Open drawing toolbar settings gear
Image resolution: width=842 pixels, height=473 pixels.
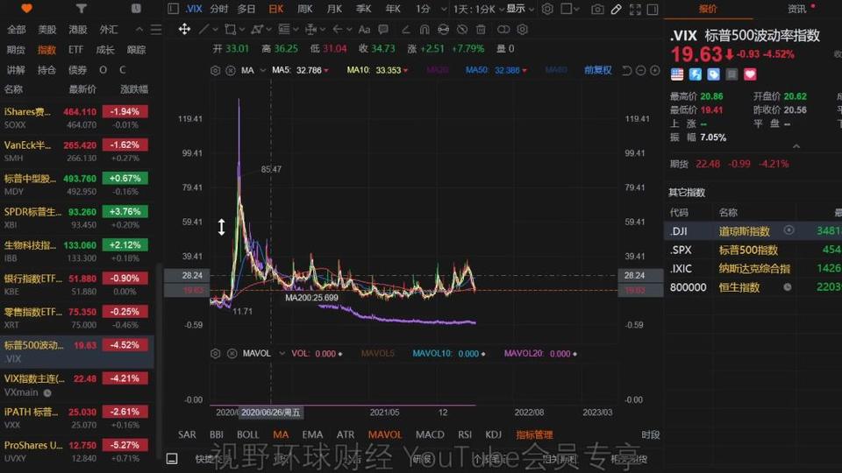click(522, 30)
